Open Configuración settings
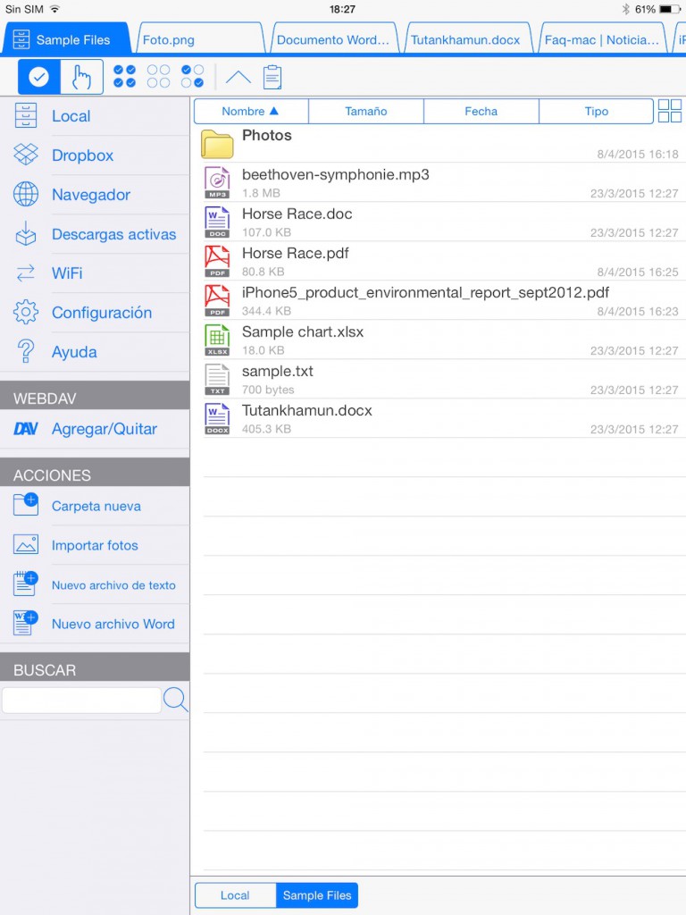 click(95, 313)
